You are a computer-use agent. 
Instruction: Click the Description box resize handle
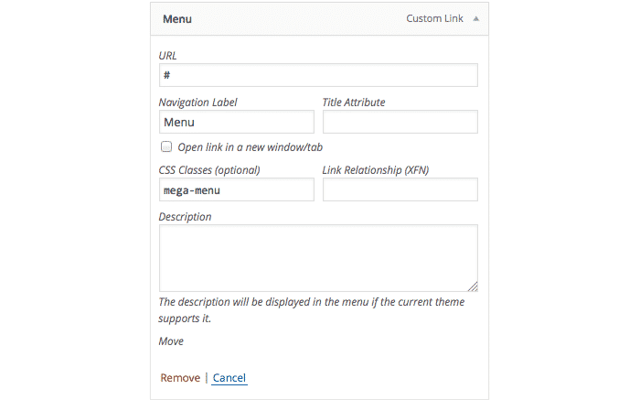[473, 286]
